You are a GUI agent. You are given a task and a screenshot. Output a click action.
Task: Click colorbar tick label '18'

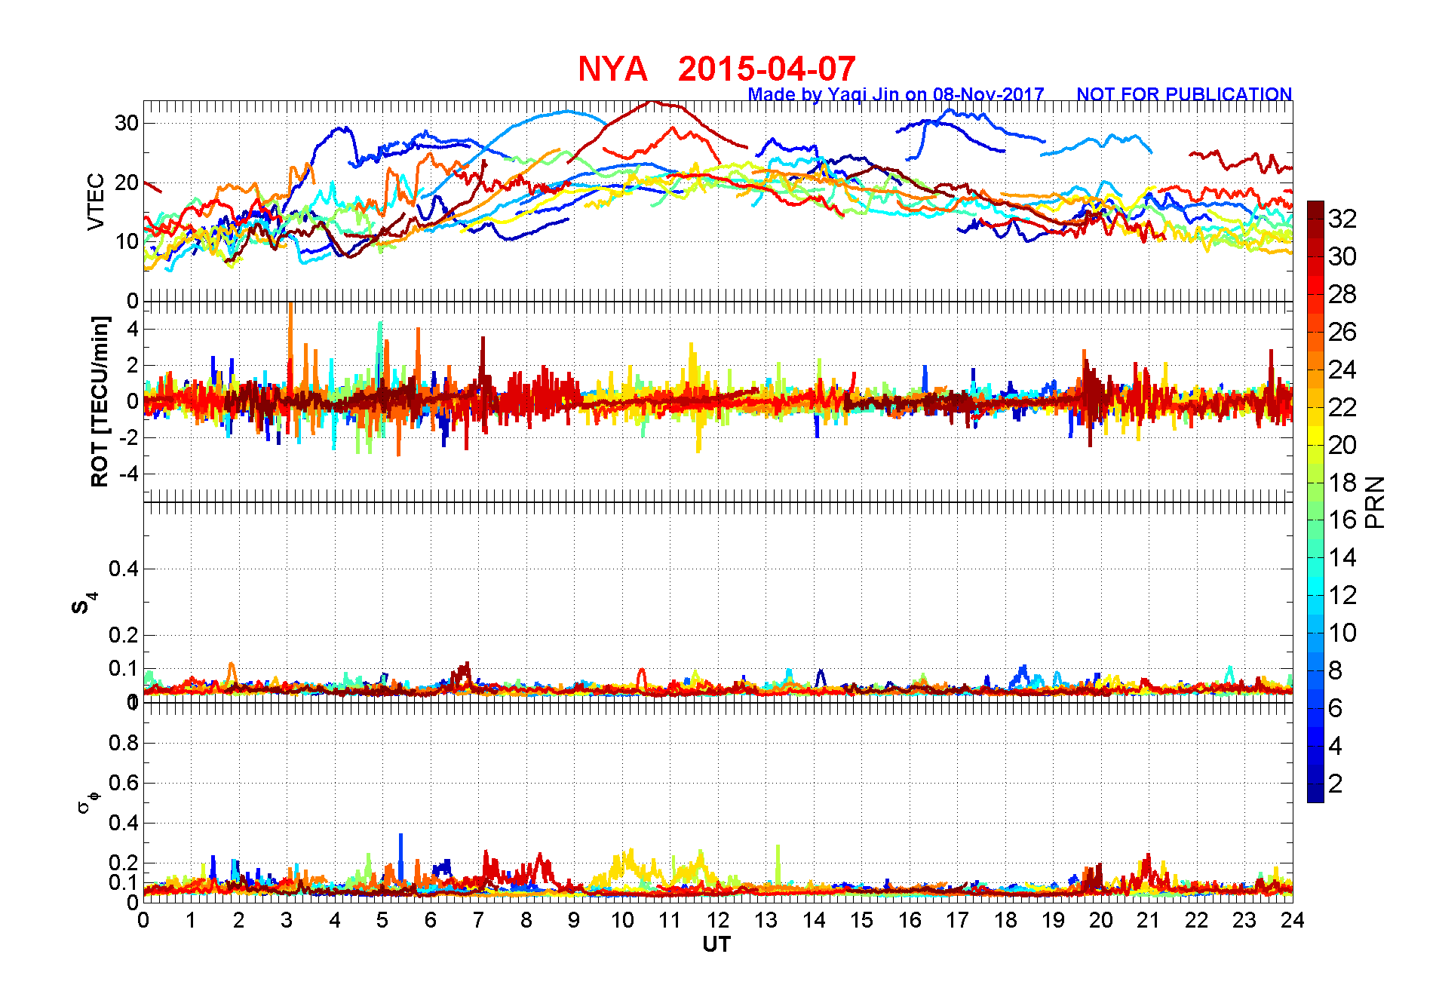[1342, 483]
